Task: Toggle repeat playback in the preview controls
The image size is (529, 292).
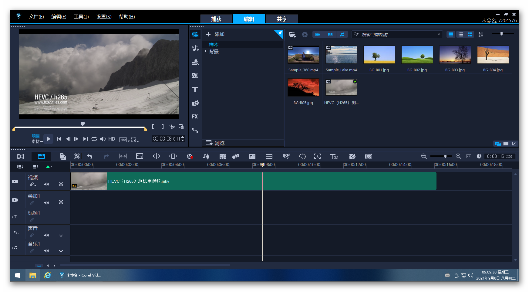Action: click(94, 139)
